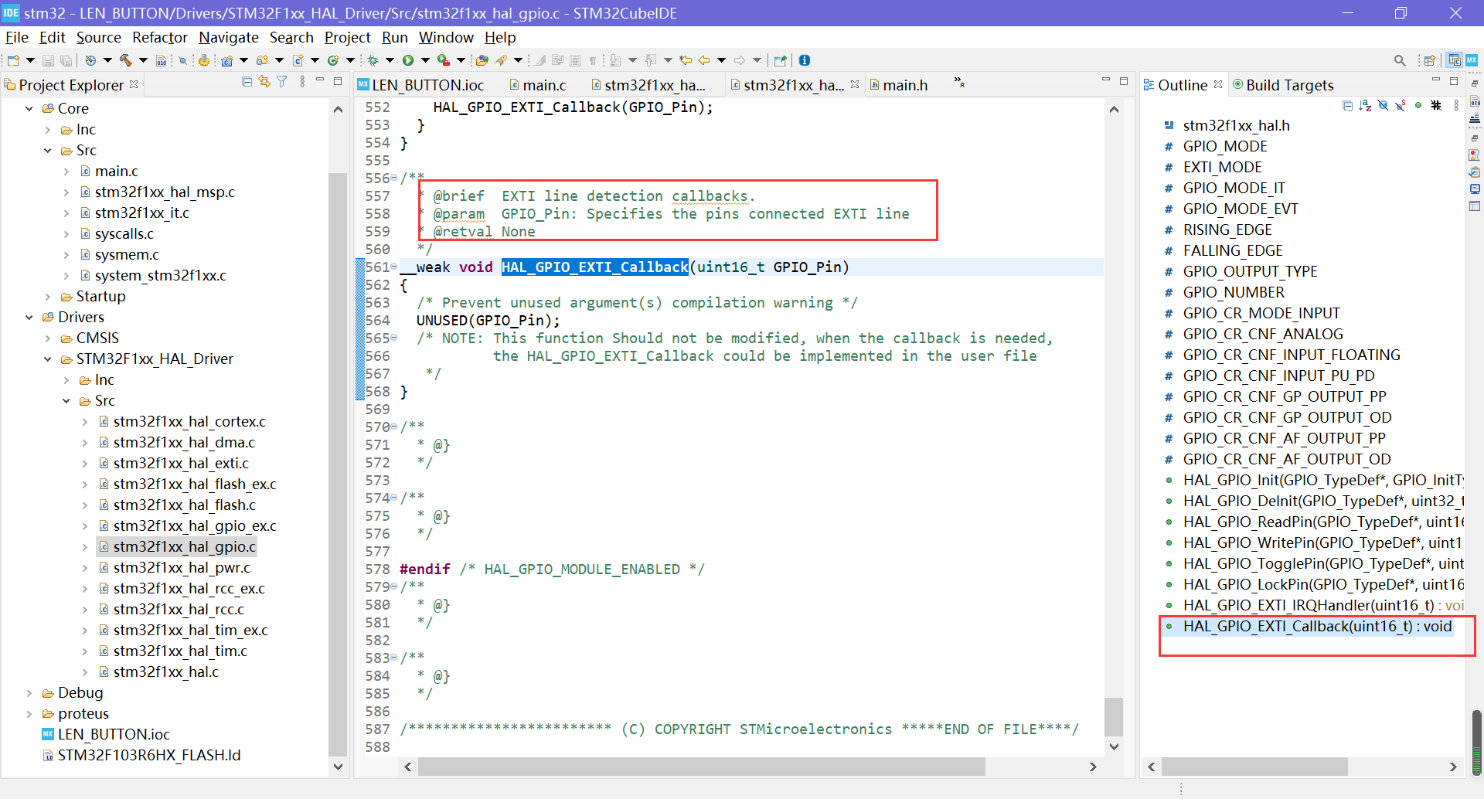Viewport: 1484px width, 799px height.
Task: Select stm32f1xx_hal_gpio.c in the tree
Action: coord(184,546)
